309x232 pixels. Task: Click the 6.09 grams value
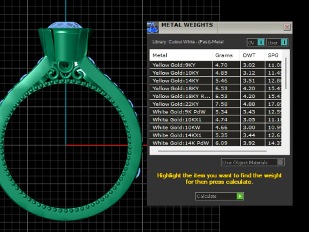[x=221, y=143]
